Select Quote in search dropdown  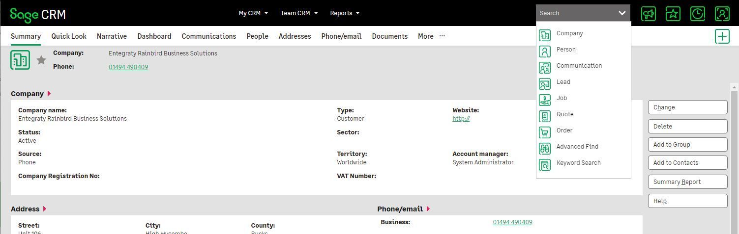click(x=565, y=114)
